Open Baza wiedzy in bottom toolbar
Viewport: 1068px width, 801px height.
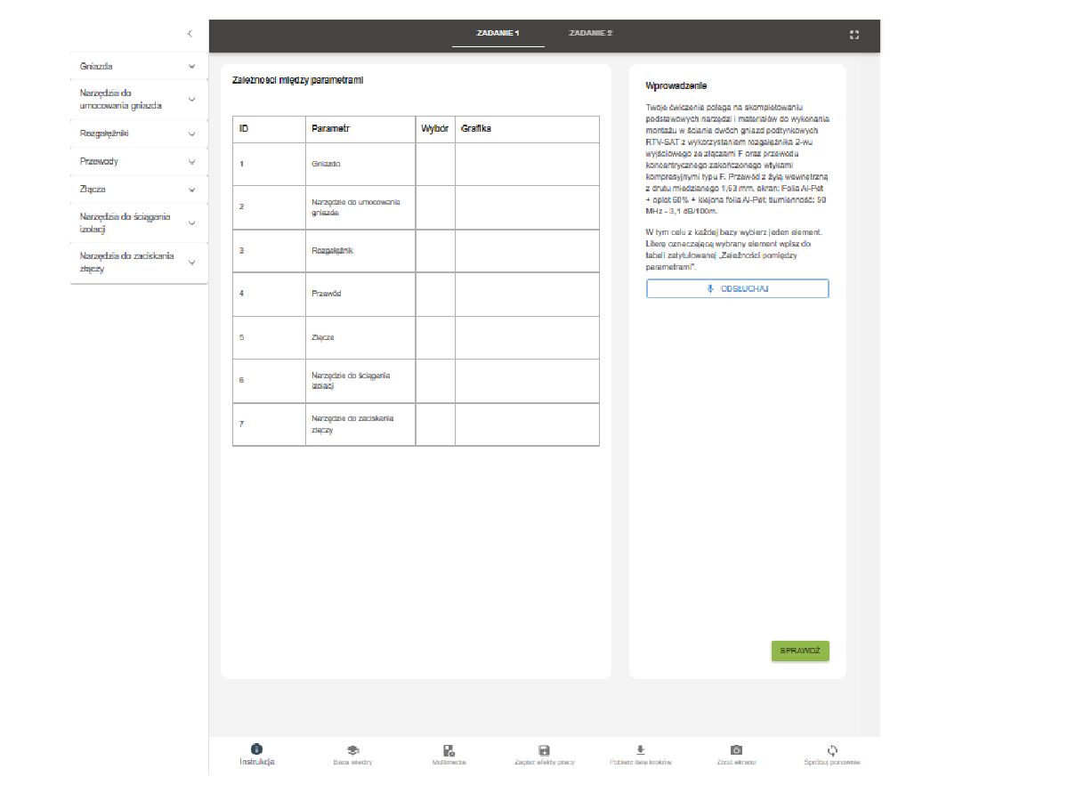pos(352,750)
